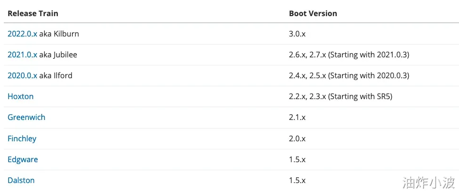459x193 pixels.
Task: Click the Release Train column header
Action: (x=33, y=13)
